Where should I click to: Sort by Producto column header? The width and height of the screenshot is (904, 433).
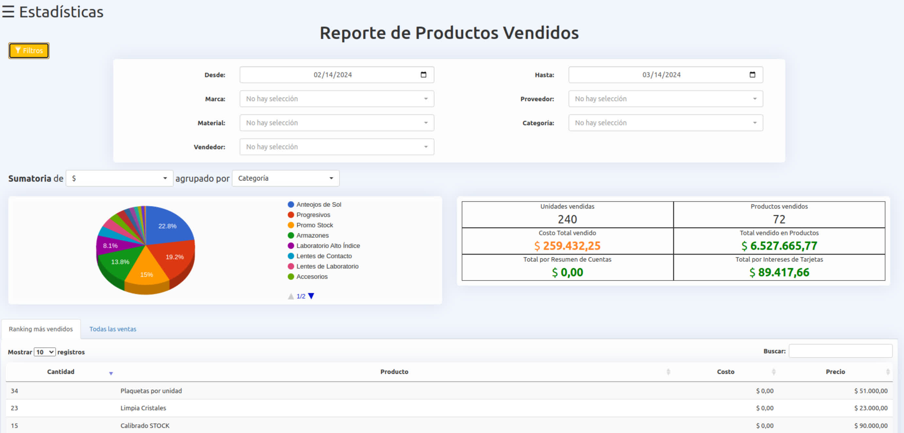[394, 372]
